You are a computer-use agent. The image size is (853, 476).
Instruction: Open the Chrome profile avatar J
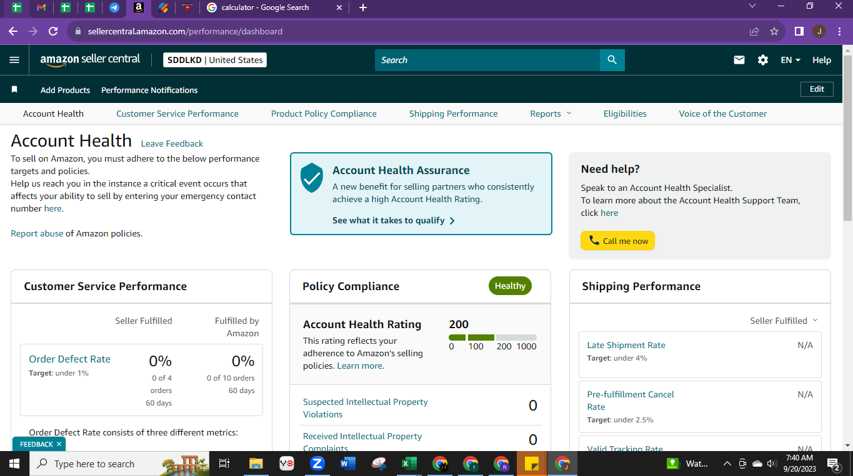(x=819, y=31)
